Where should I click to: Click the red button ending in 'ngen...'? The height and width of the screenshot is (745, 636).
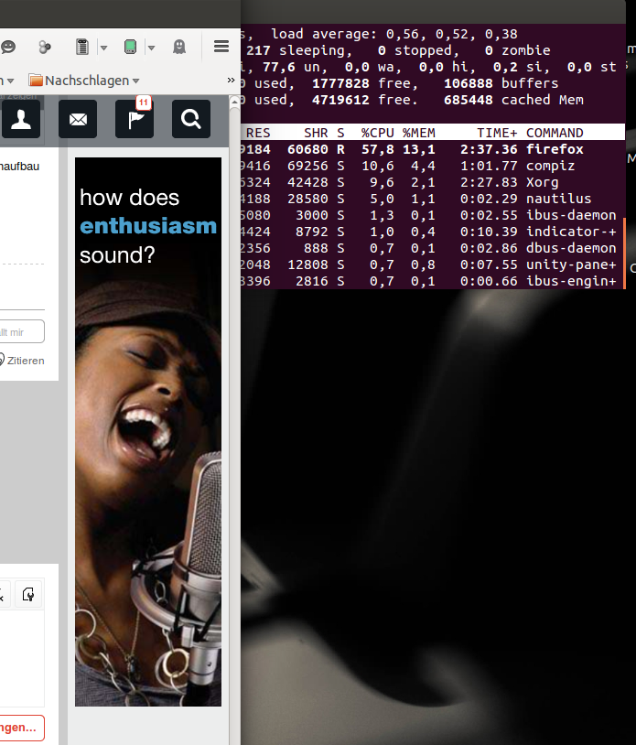[x=21, y=728]
